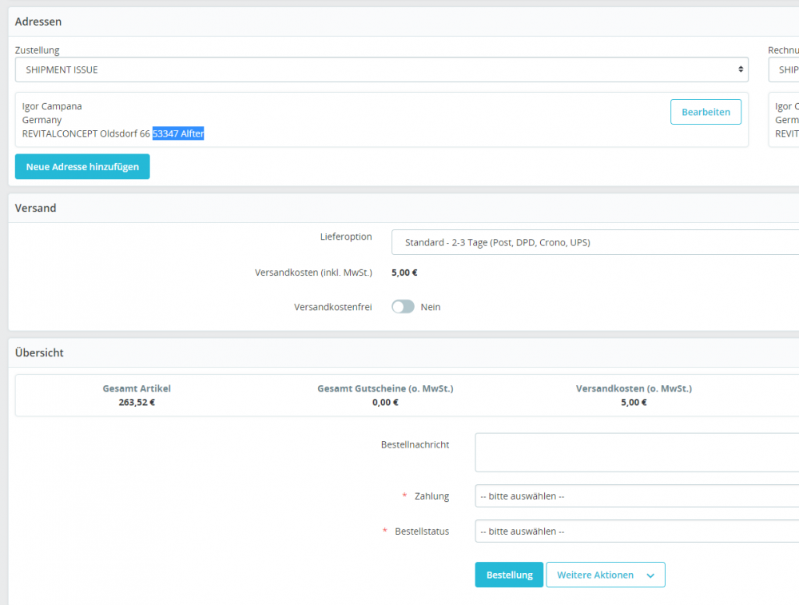The image size is (799, 605).
Task: Click the Versand section heading
Action: [x=36, y=208]
